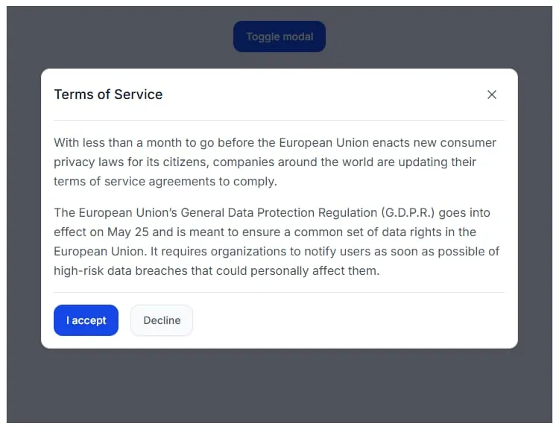The height and width of the screenshot is (429, 559).
Task: Close the Terms of Service modal
Action: (x=491, y=95)
